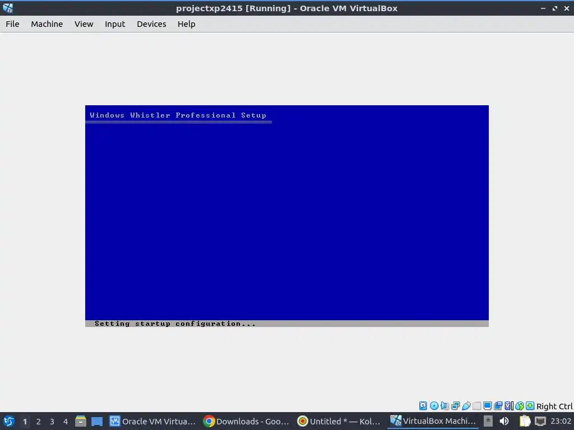
Task: Open the View menu
Action: (x=84, y=24)
